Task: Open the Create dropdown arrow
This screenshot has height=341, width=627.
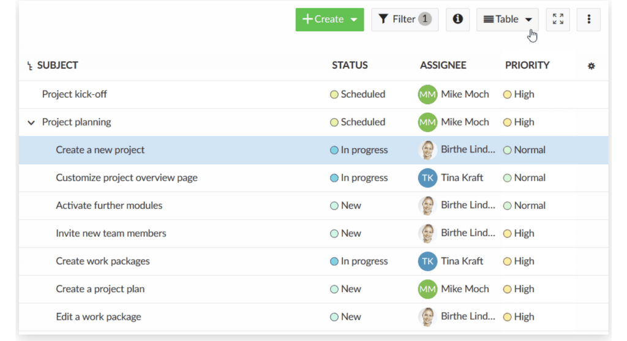Action: (354, 20)
